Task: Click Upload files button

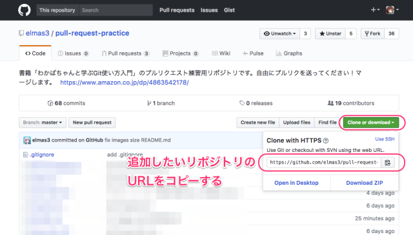Action: pos(297,122)
